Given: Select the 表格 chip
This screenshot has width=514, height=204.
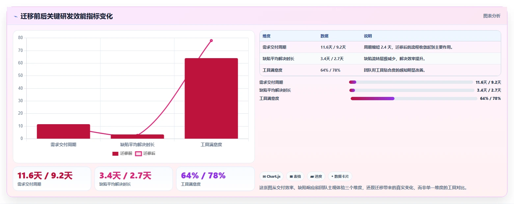Looking at the screenshot, I should pos(295,176).
